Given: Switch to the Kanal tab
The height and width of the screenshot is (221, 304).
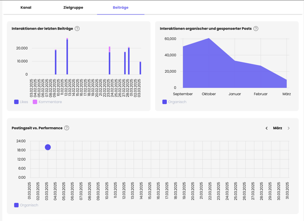Looking at the screenshot, I should 26,7.
